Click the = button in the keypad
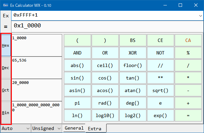The height and width of the screenshot is (133, 204). point(188,115)
